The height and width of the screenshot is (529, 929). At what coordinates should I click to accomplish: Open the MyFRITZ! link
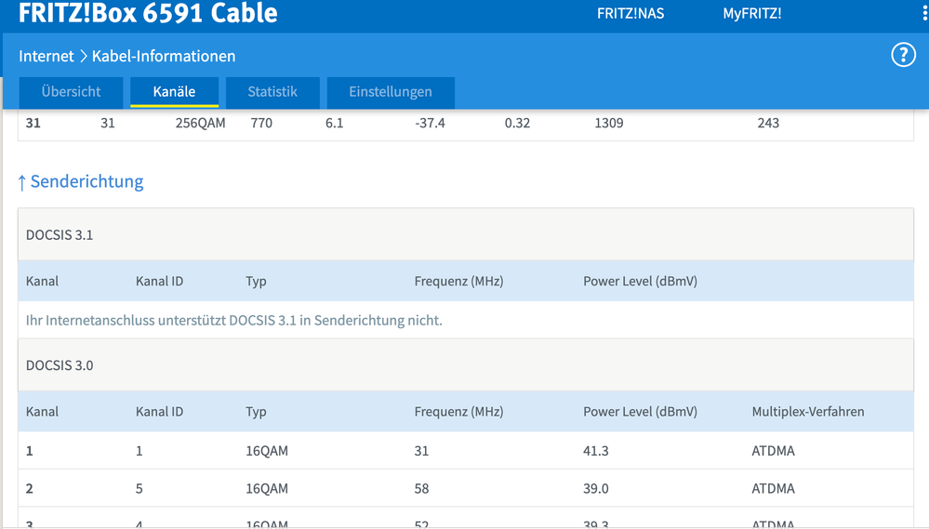tap(751, 14)
